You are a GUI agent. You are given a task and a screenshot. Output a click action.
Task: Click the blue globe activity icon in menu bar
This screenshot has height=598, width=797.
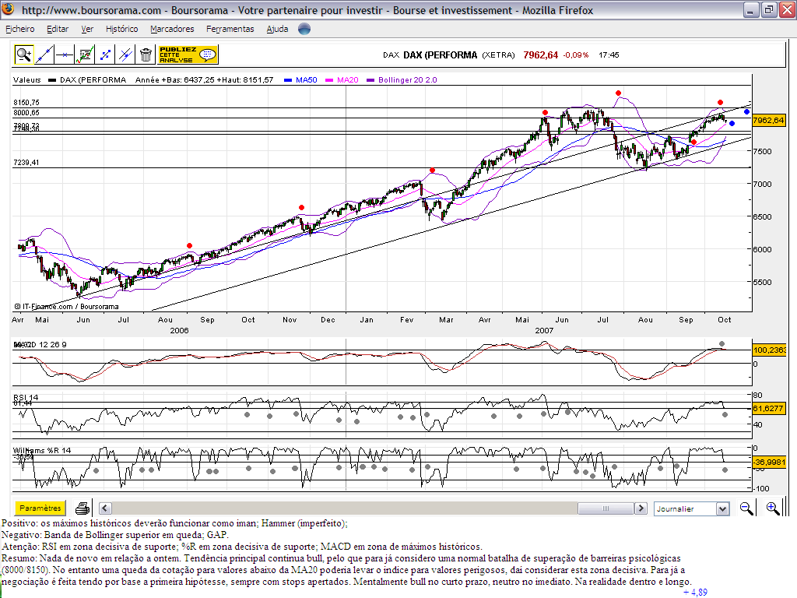pos(304,29)
